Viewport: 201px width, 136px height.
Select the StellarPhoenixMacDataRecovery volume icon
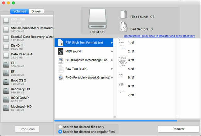point(6,30)
